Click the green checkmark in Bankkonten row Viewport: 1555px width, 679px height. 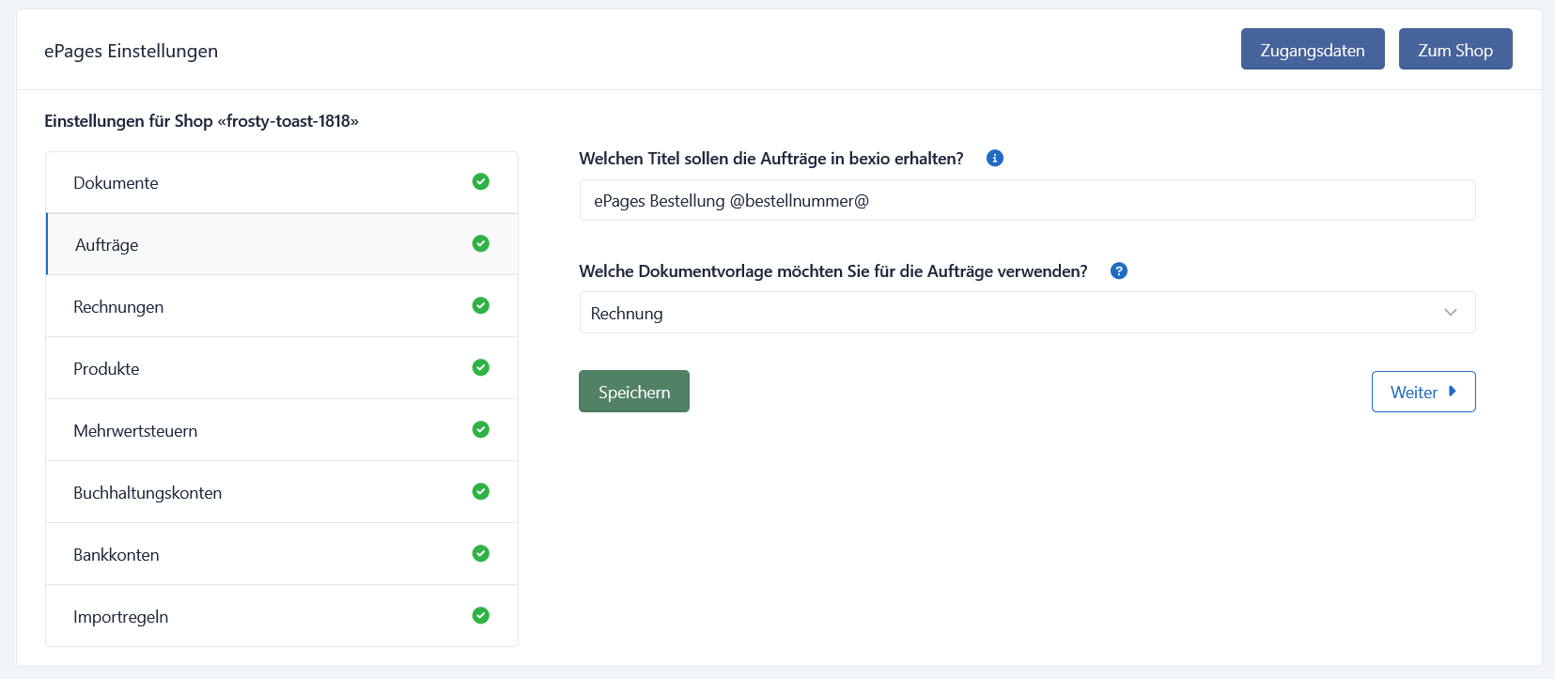pyautogui.click(x=481, y=553)
